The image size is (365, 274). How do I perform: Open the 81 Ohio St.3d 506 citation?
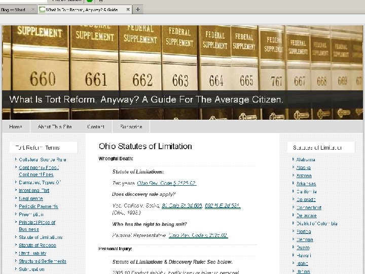coord(182,205)
